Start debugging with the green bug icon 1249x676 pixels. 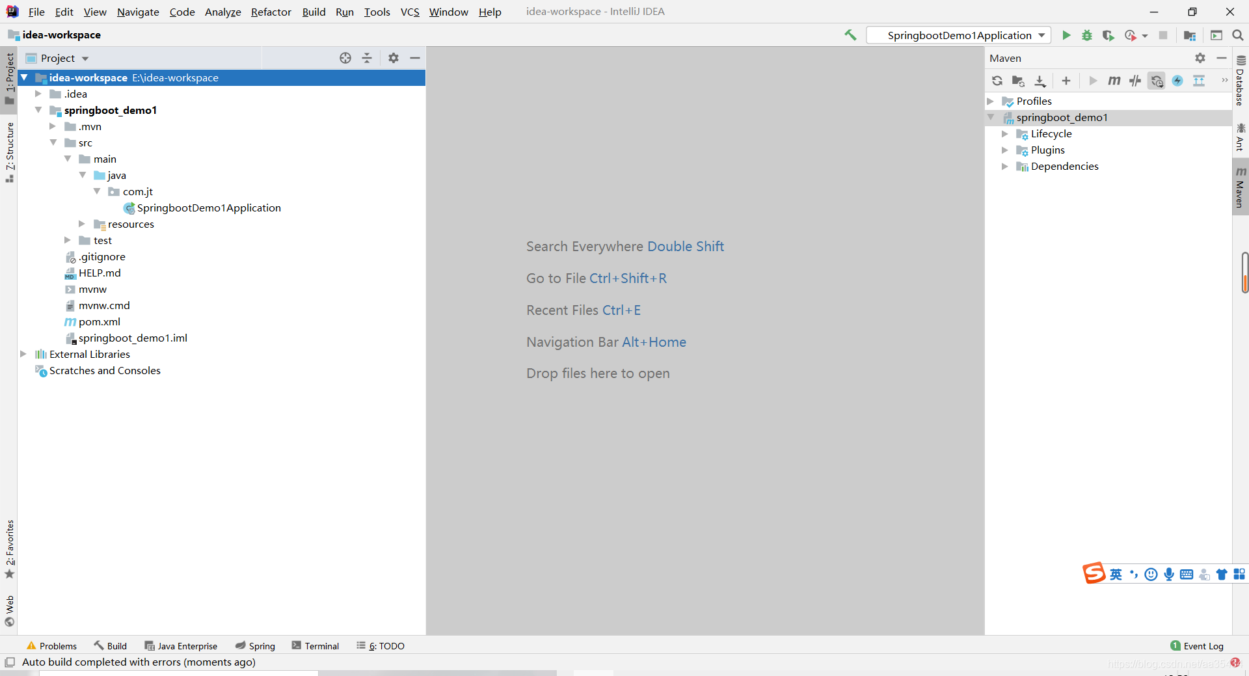coord(1087,35)
